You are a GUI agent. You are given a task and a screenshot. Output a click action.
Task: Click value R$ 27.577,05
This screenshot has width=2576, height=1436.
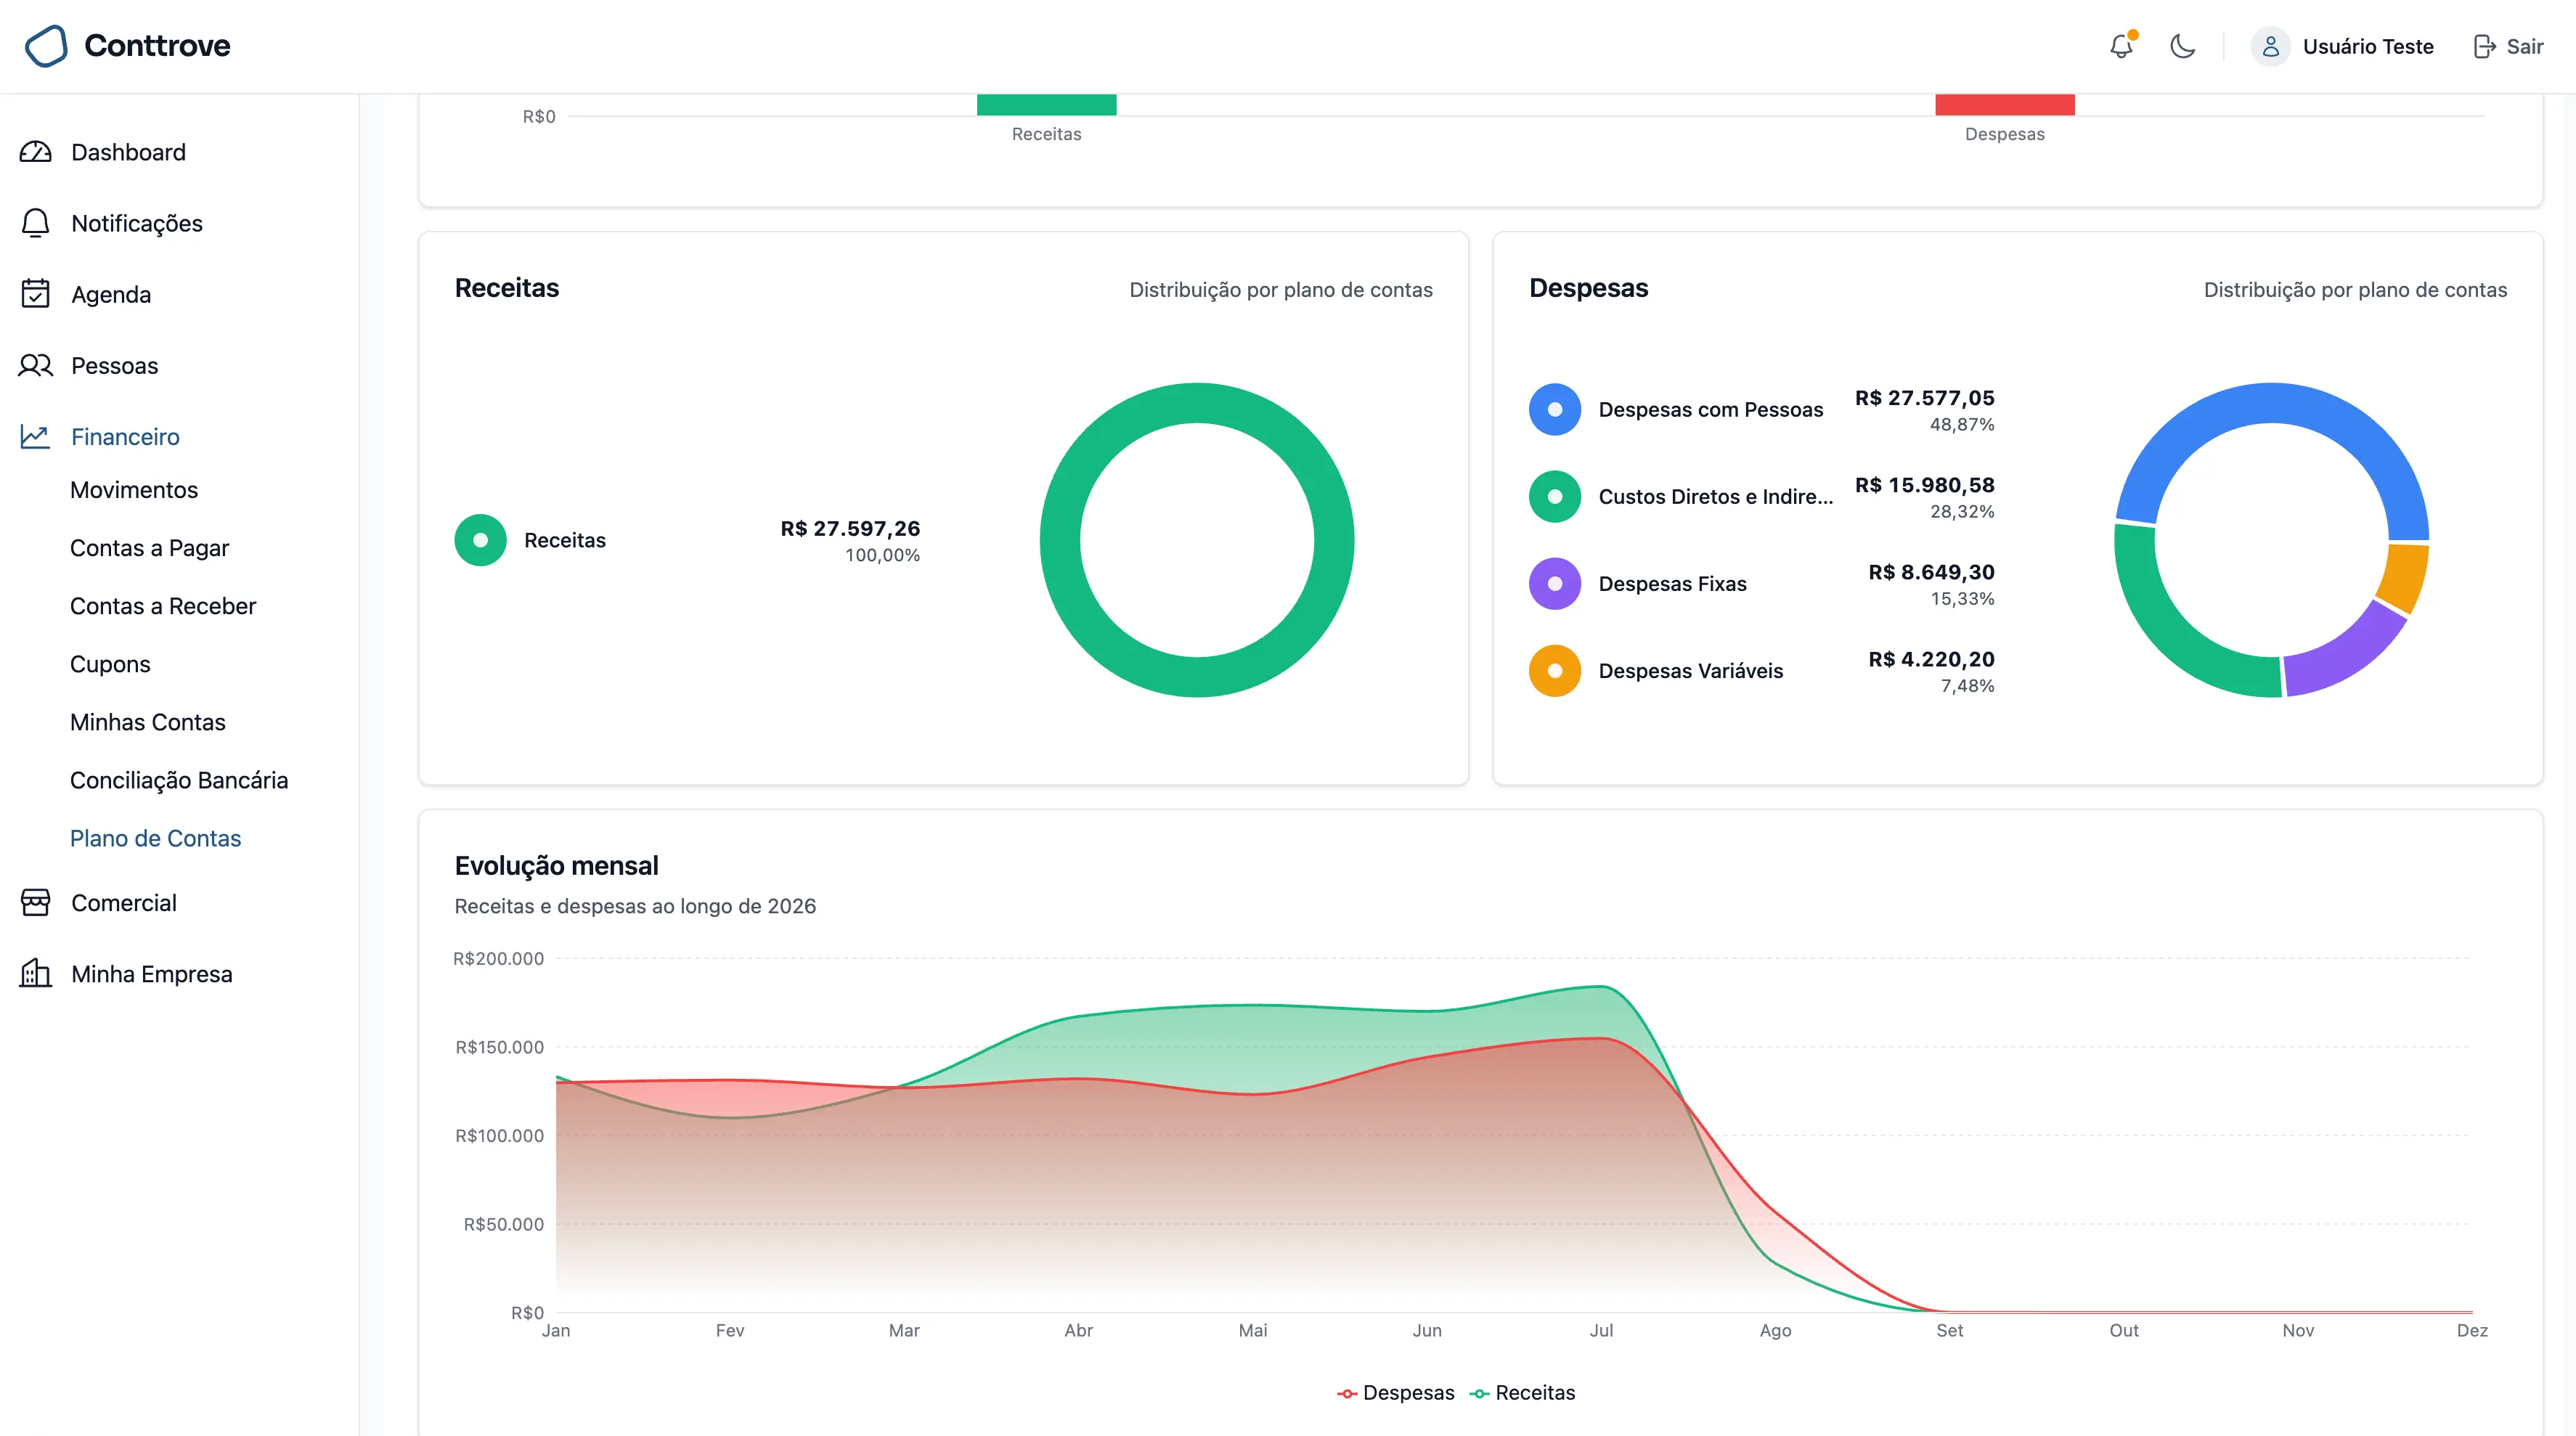[1924, 398]
